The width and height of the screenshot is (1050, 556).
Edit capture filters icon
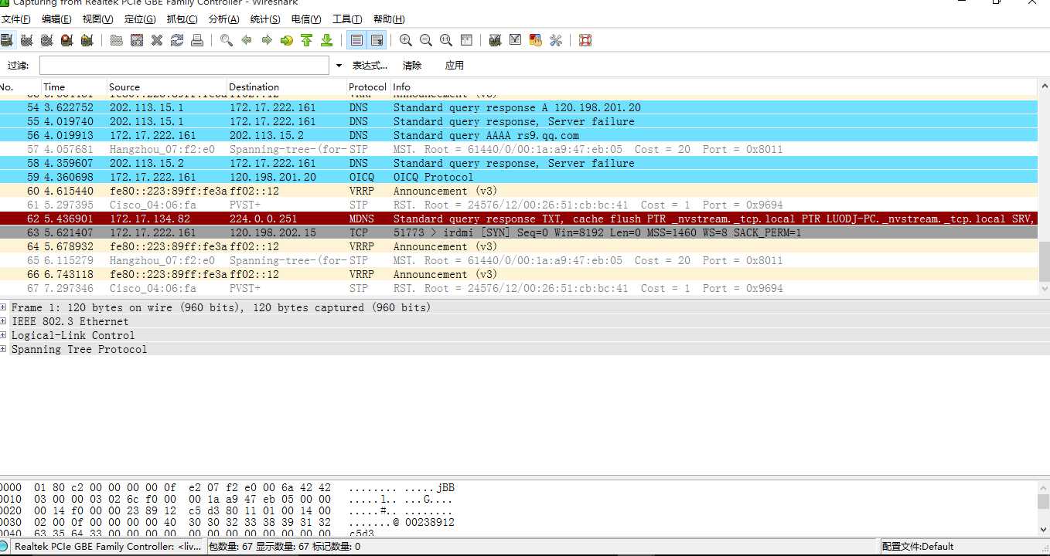(496, 40)
